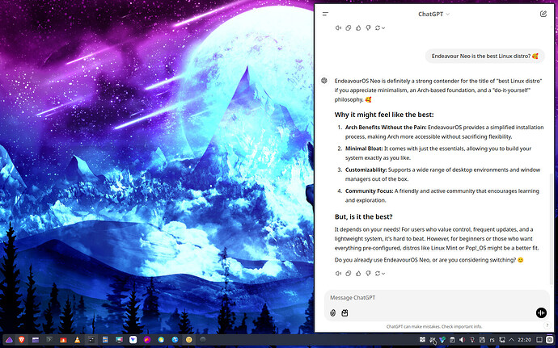This screenshot has width=558, height=348.
Task: Click Read aloud icon above the user message
Action: pyautogui.click(x=338, y=27)
